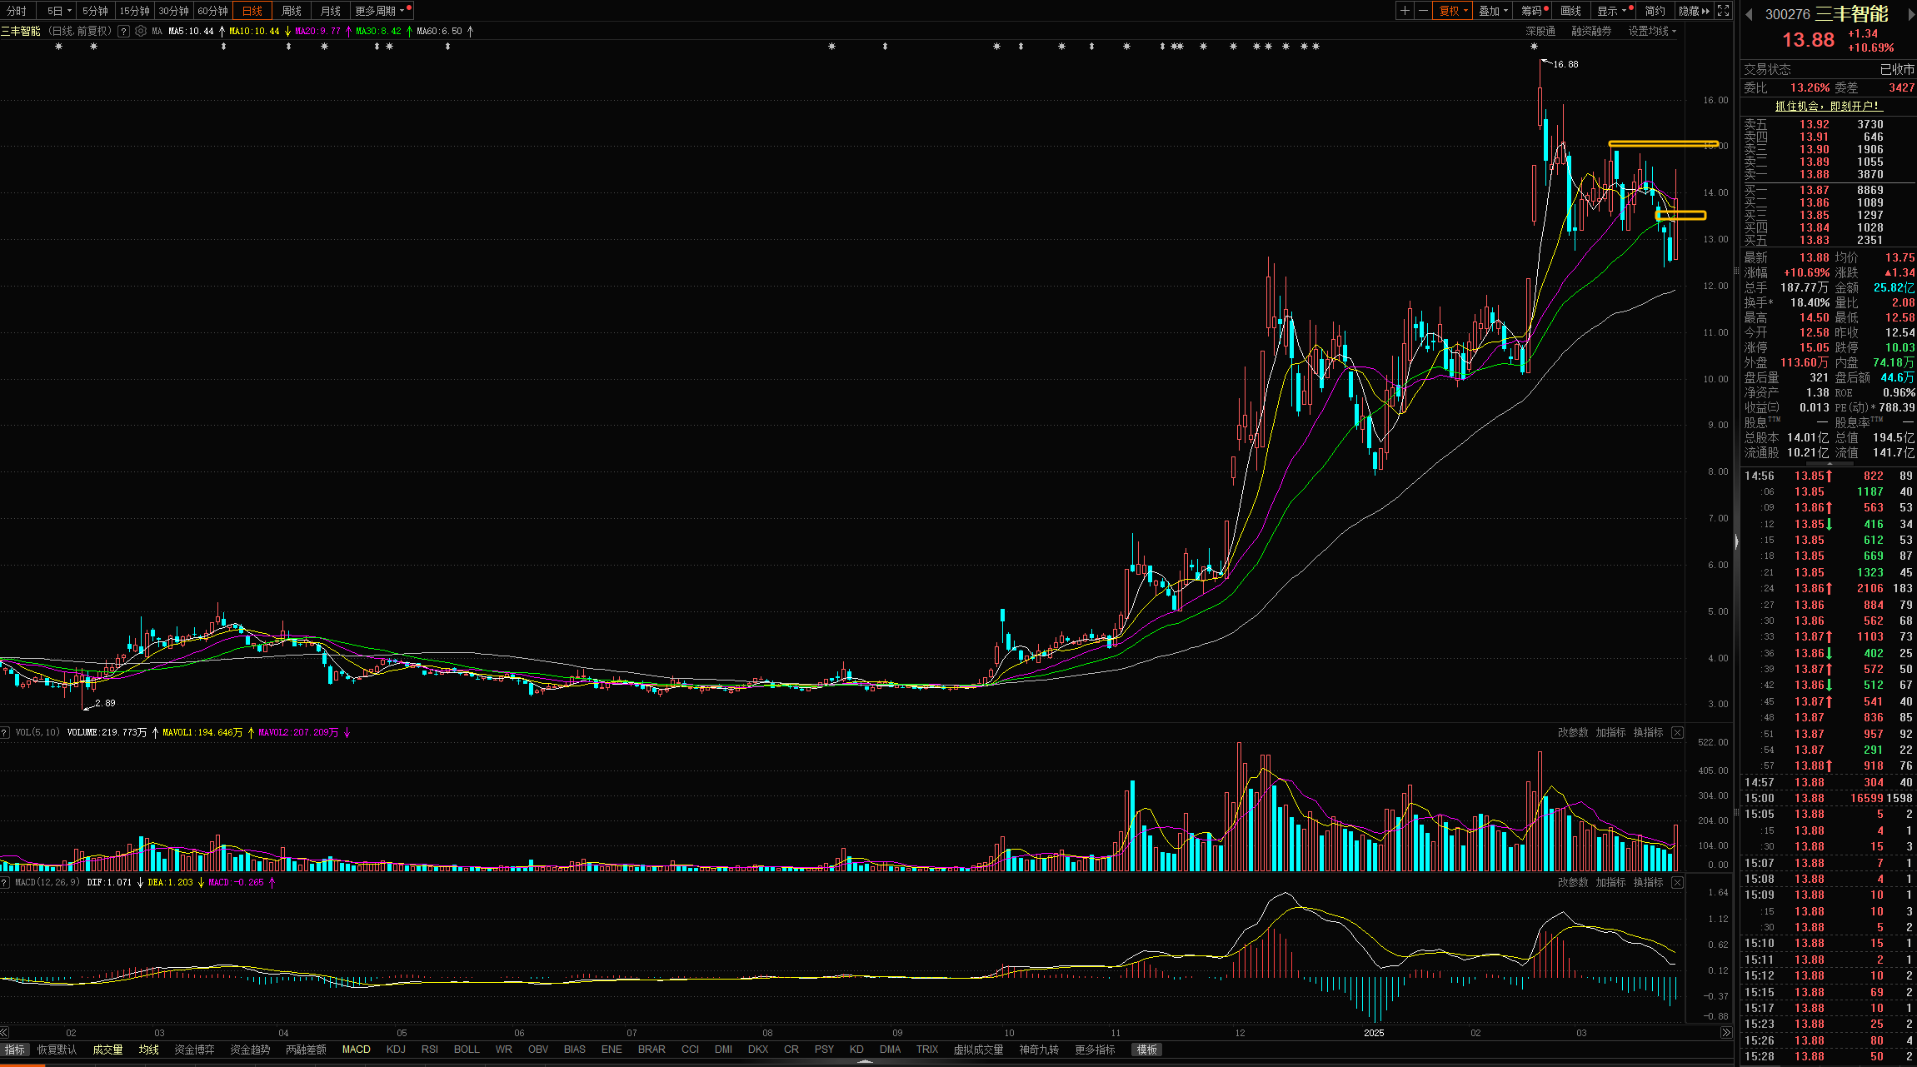Hide the side panel via 隐藏
Screen dimensions: 1917x1067
click(x=1693, y=11)
